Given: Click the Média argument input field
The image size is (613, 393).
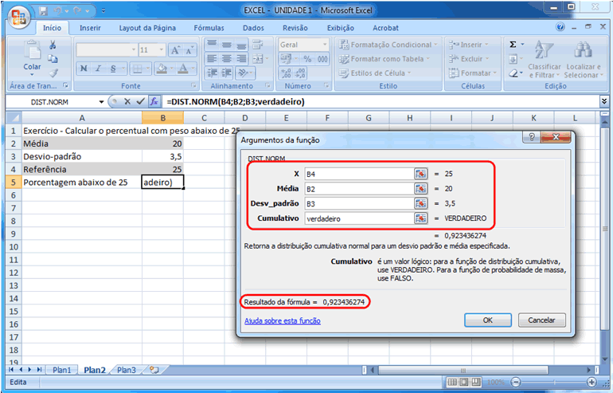Looking at the screenshot, I should 357,188.
